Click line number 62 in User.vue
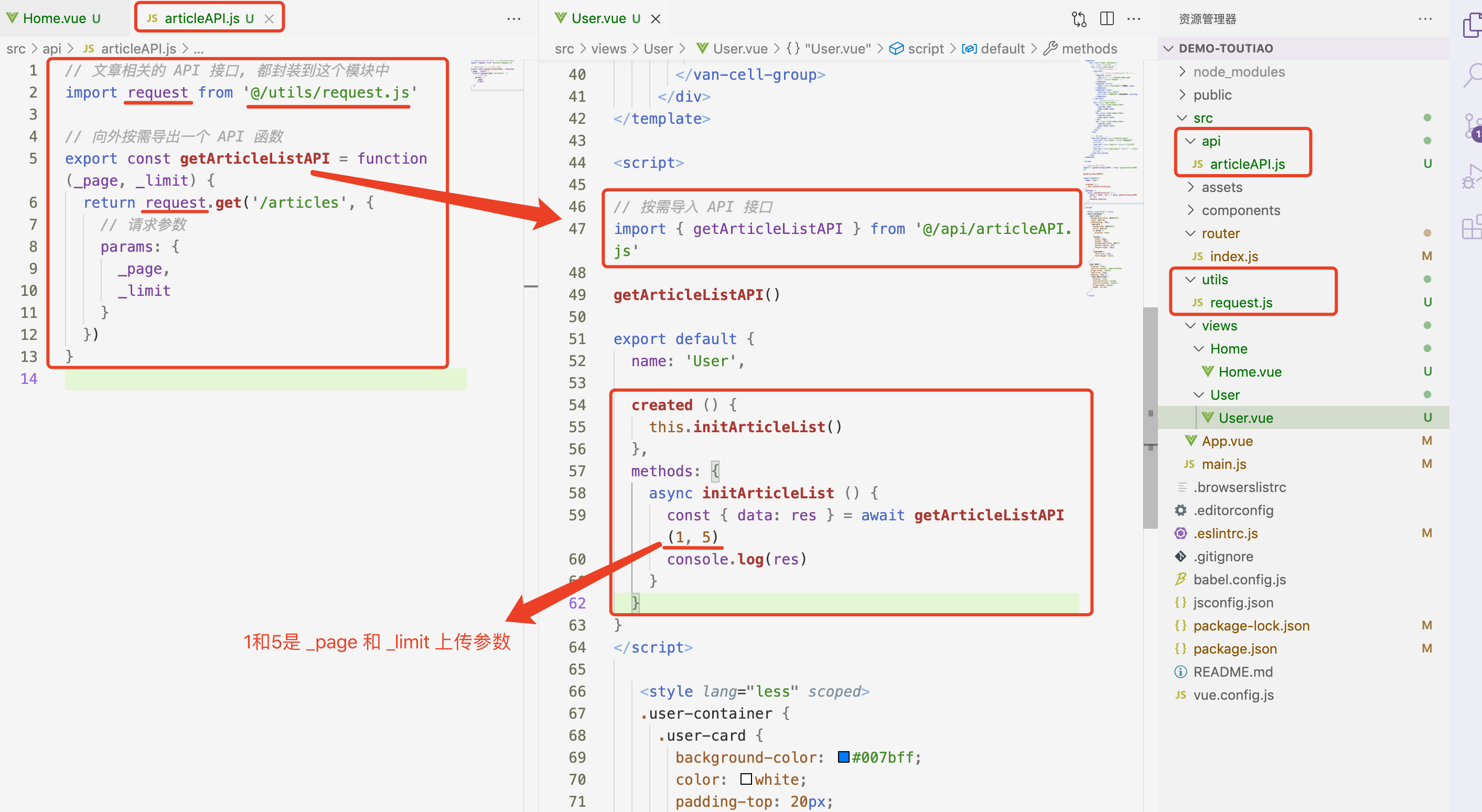 pyautogui.click(x=577, y=603)
